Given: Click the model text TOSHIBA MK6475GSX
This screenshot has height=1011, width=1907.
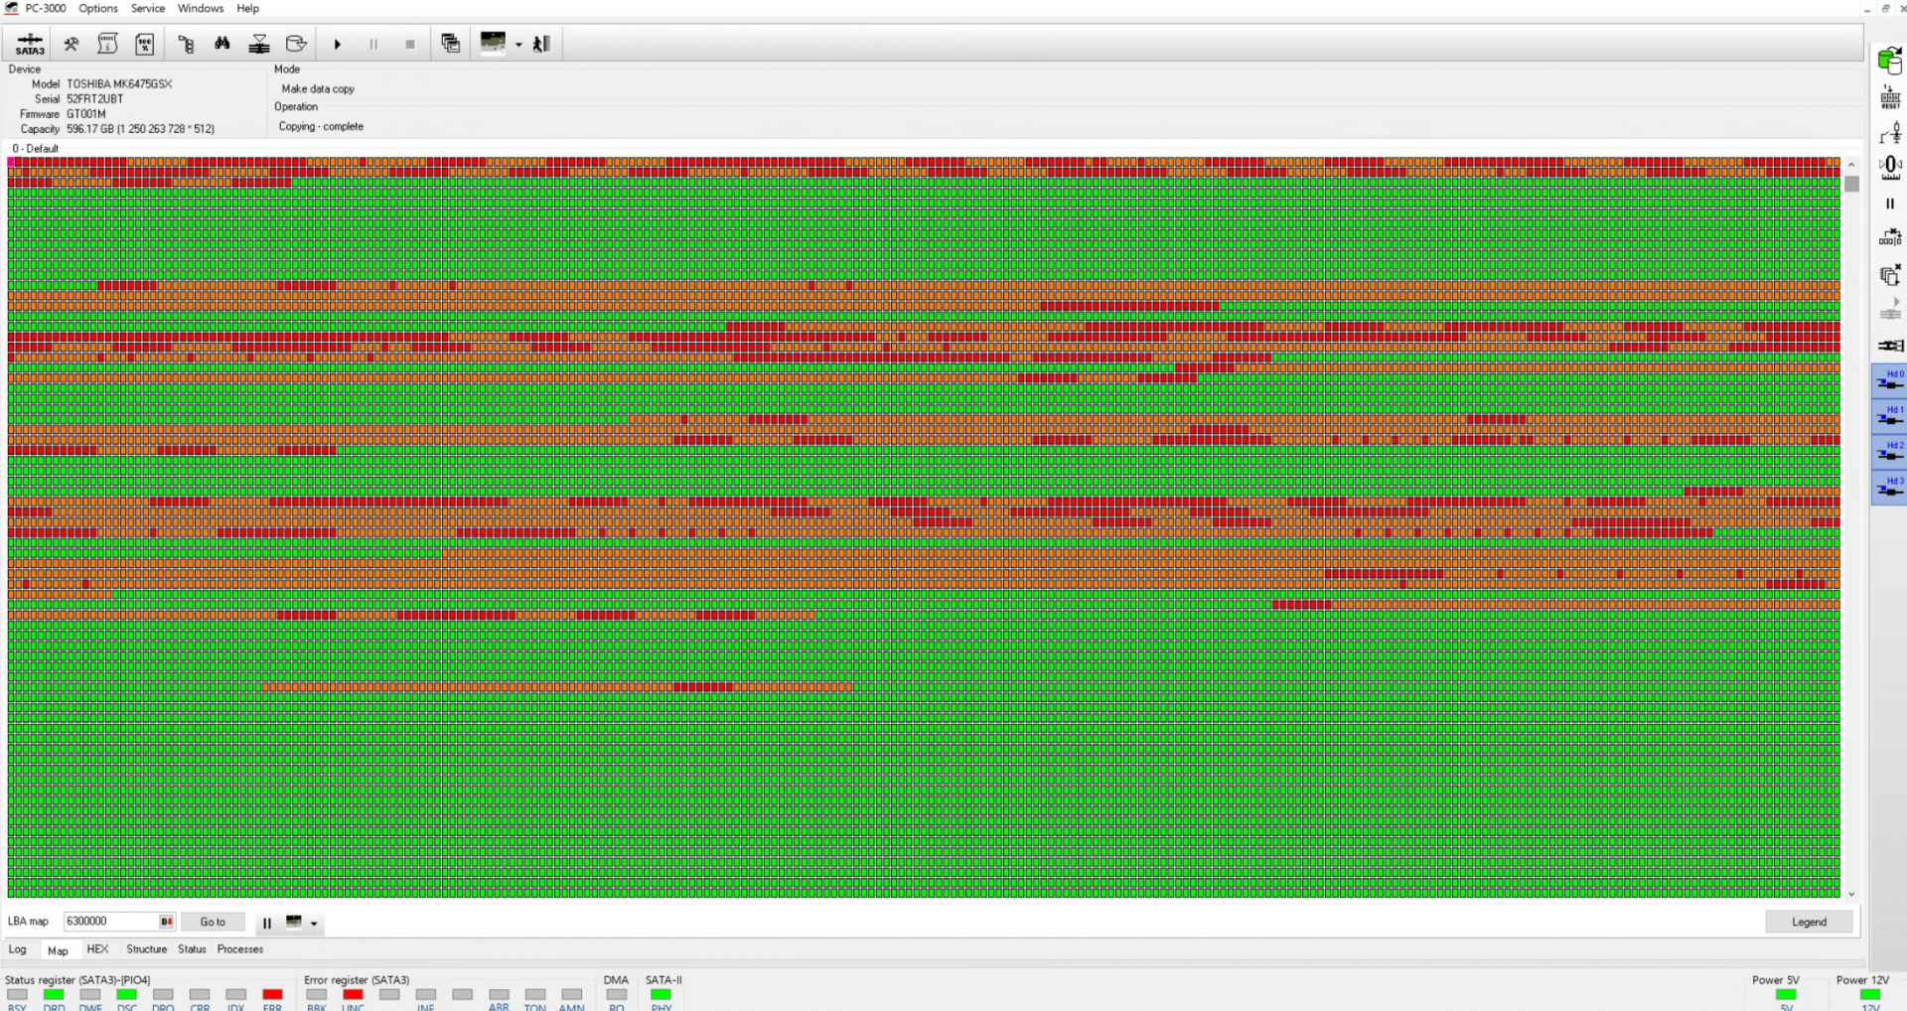Looking at the screenshot, I should click(119, 84).
